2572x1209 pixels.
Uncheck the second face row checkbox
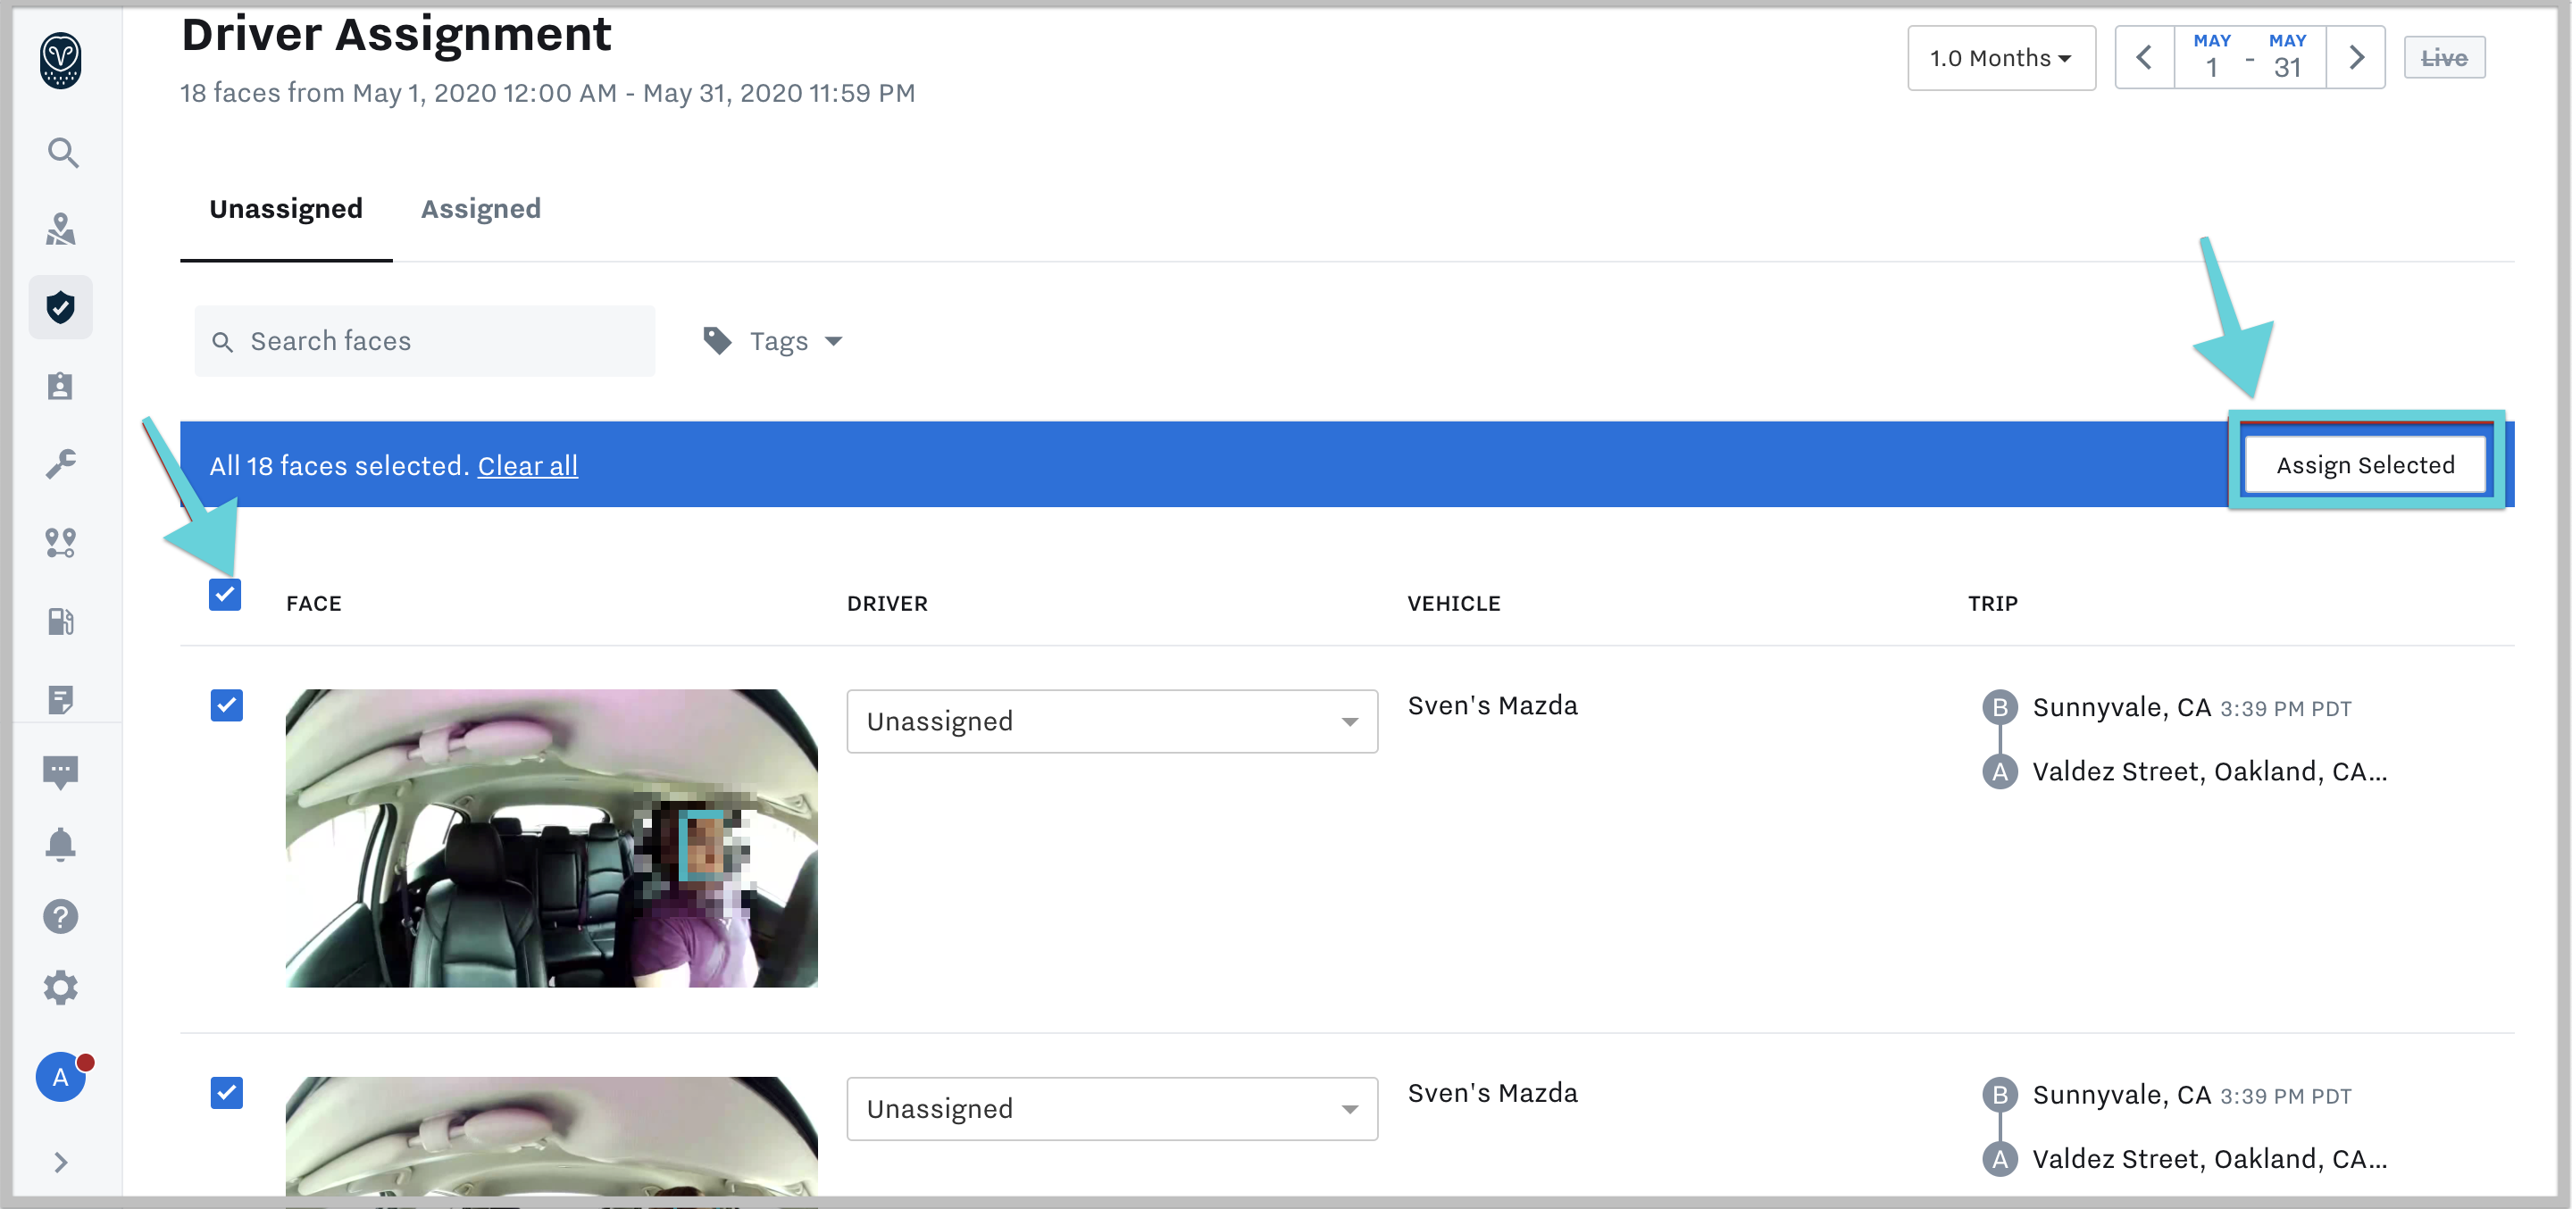pyautogui.click(x=227, y=1092)
